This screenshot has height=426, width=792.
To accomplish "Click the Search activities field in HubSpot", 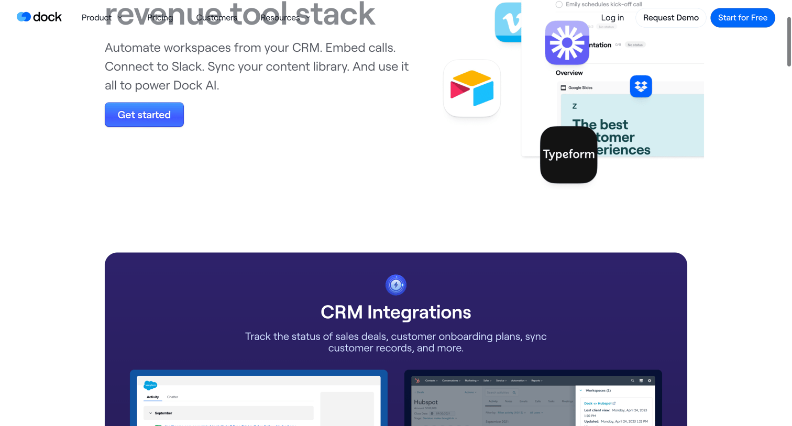I will [x=501, y=393].
